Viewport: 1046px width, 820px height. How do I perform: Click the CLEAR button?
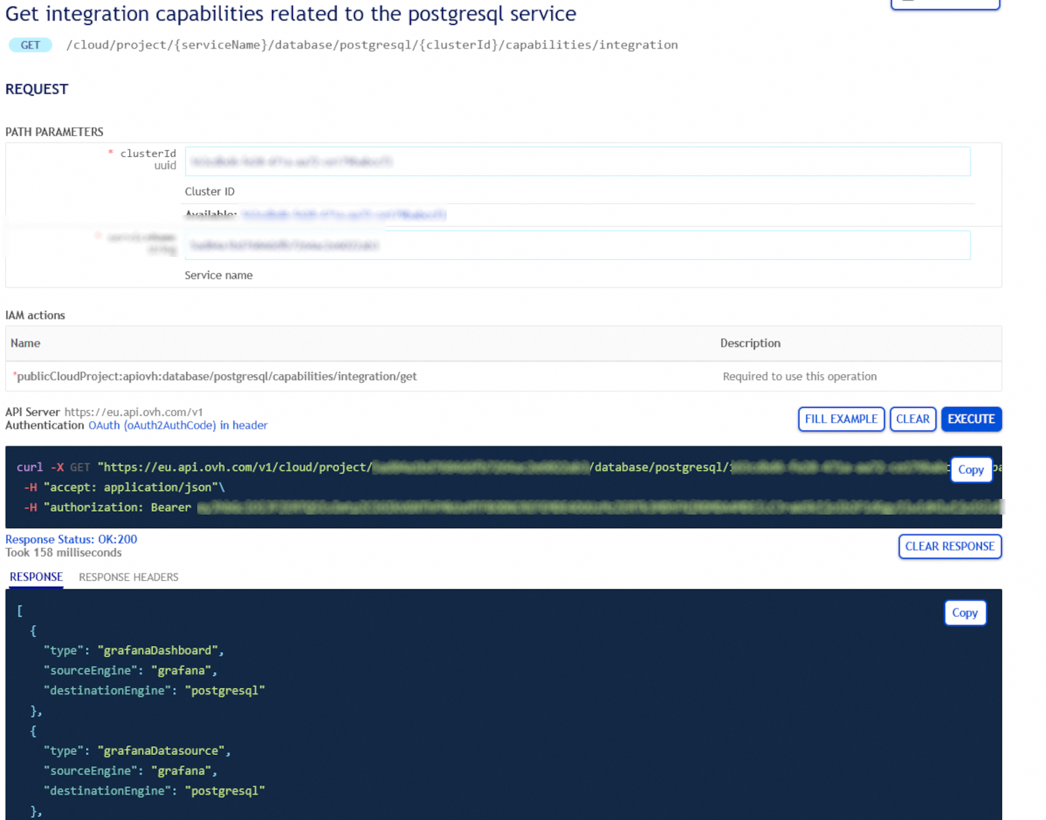pyautogui.click(x=912, y=419)
